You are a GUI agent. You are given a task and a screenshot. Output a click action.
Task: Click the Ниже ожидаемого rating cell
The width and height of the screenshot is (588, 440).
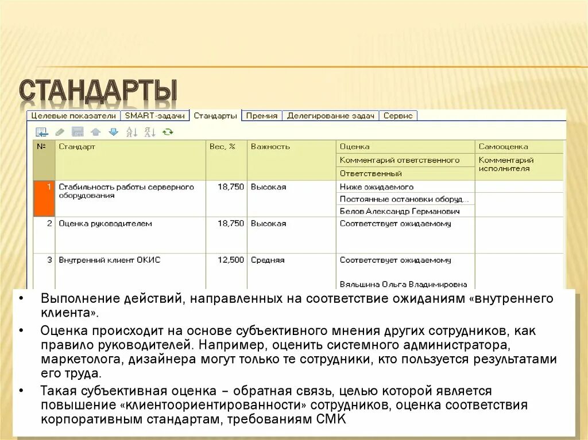click(x=405, y=186)
